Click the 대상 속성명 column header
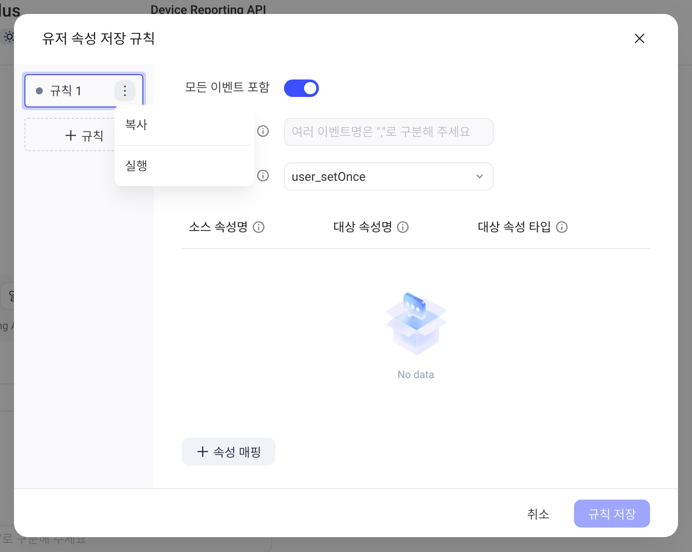The height and width of the screenshot is (552, 692). coord(363,227)
